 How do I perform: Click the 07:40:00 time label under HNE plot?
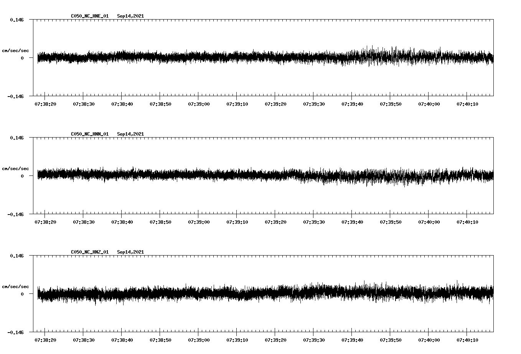[429, 104]
